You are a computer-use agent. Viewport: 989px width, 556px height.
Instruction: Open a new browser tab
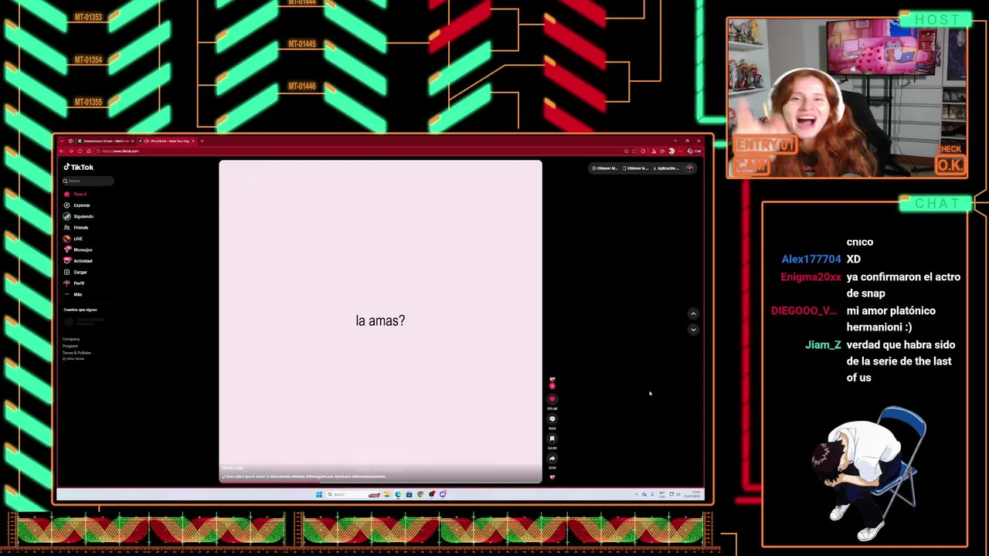tap(202, 141)
